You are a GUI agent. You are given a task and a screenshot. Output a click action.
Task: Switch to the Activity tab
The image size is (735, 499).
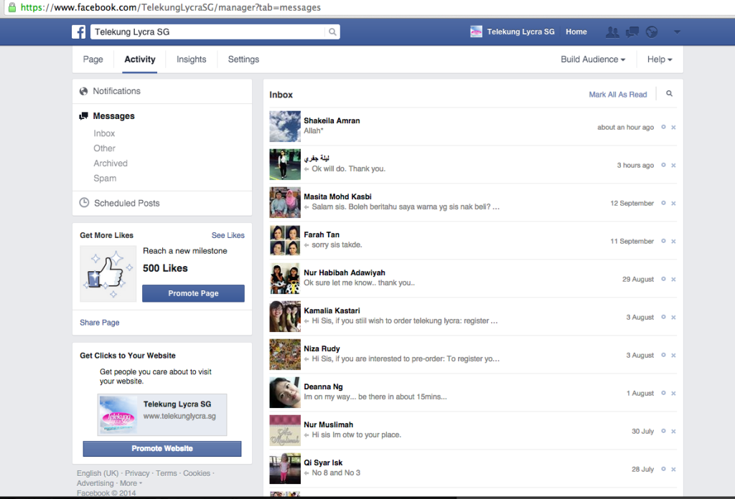140,60
